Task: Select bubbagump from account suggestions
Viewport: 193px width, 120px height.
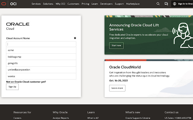Action: tap(41, 57)
